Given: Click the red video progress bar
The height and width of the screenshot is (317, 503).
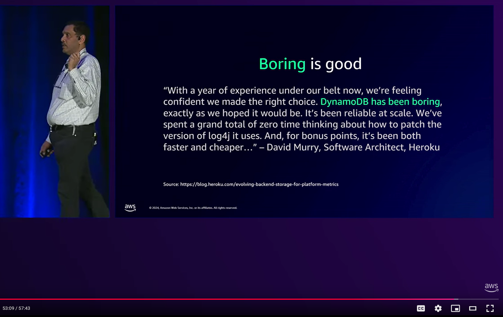Looking at the screenshot, I should click(x=249, y=299).
